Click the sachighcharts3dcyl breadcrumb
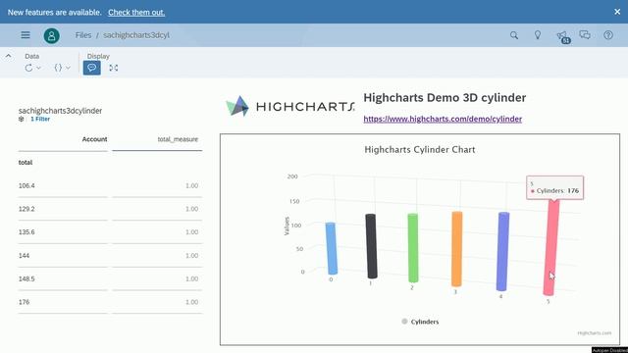The height and width of the screenshot is (353, 628). pyautogui.click(x=136, y=35)
